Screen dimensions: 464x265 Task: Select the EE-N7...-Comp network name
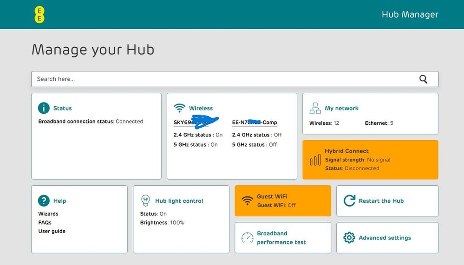click(255, 123)
